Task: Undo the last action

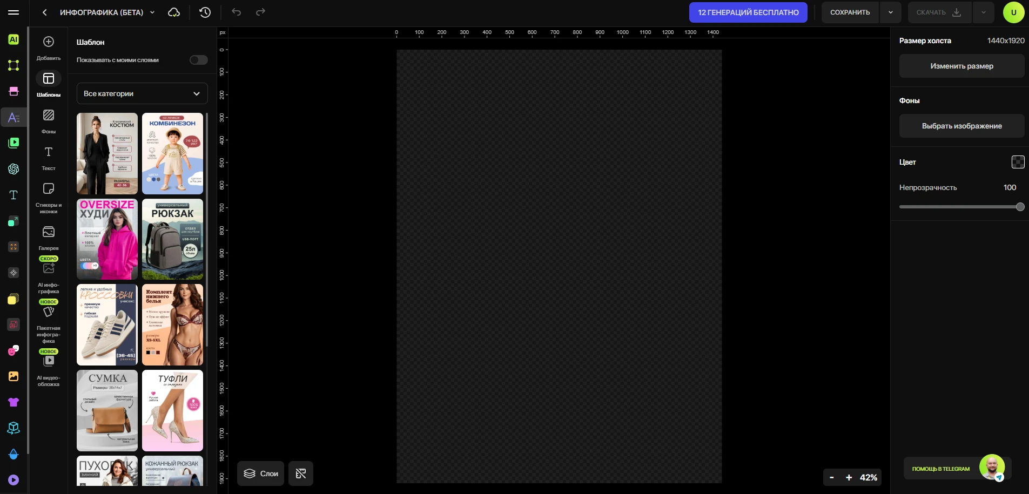Action: [236, 12]
